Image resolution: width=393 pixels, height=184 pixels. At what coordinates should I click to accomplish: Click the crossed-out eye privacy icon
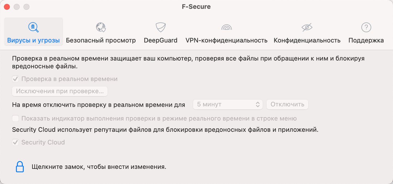click(307, 27)
